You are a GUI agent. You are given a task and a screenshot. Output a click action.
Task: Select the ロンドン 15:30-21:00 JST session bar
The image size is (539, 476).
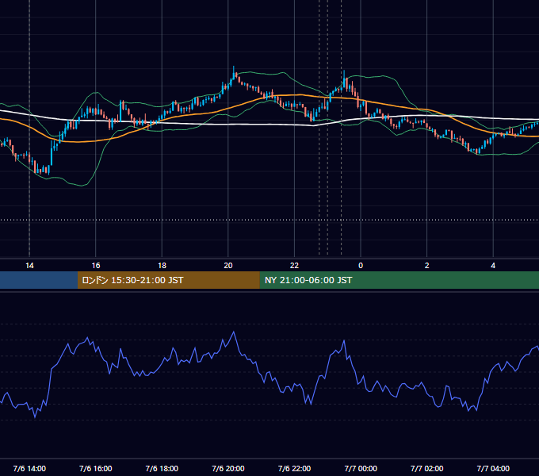click(x=168, y=280)
